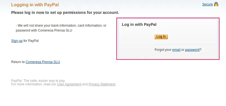Click the 'for PayPal' text after Sign up

pyautogui.click(x=31, y=41)
